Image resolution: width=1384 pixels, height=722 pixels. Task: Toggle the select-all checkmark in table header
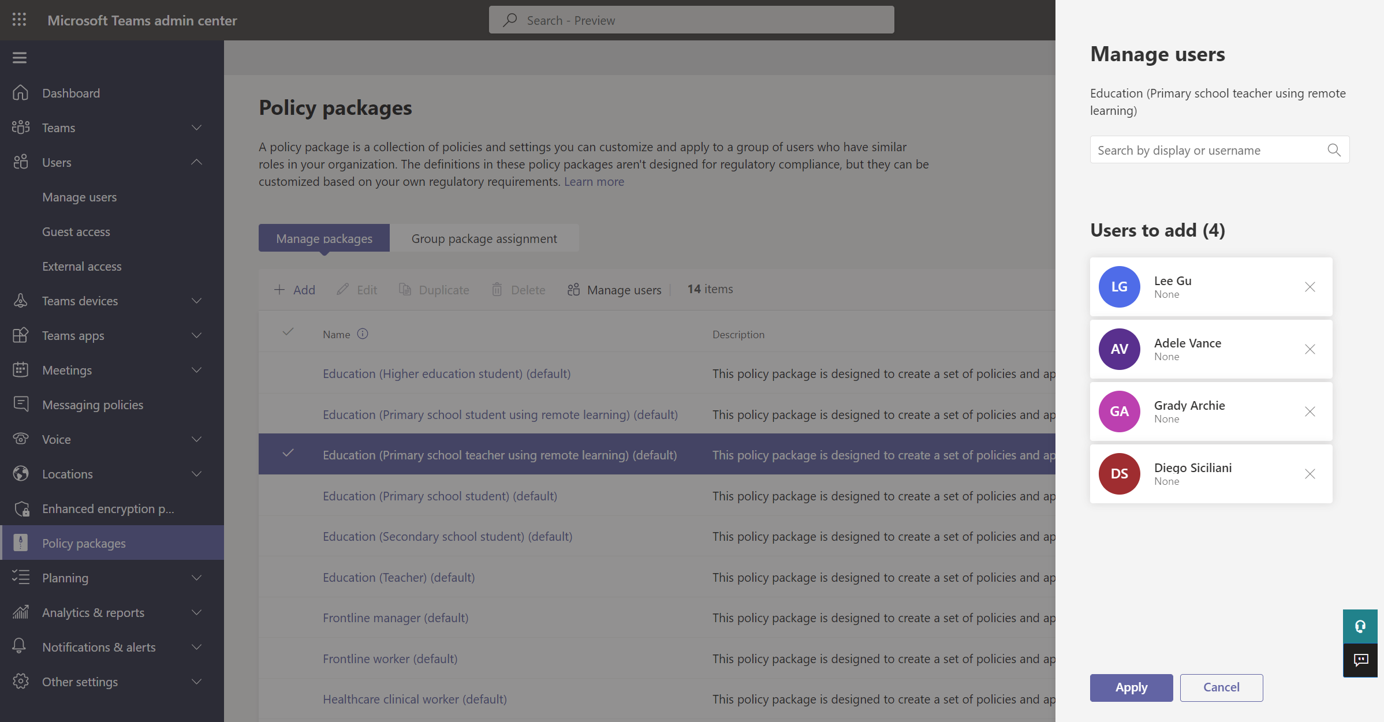click(x=288, y=332)
